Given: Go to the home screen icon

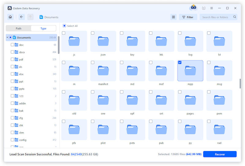Looking at the screenshot, I should [x=10, y=17].
